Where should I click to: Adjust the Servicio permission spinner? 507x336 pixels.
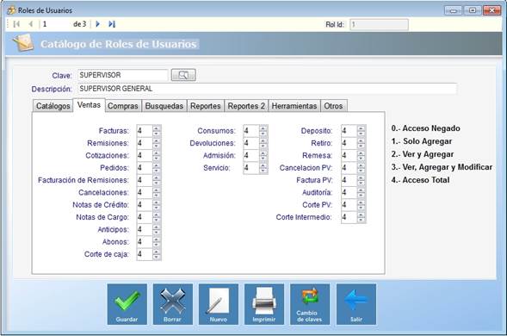[x=256, y=168]
